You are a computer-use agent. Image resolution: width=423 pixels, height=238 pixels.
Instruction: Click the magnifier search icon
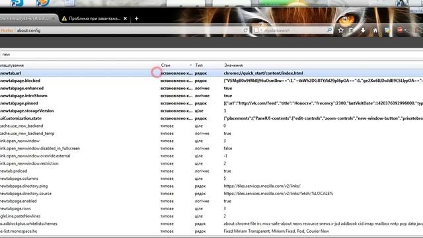(329, 30)
